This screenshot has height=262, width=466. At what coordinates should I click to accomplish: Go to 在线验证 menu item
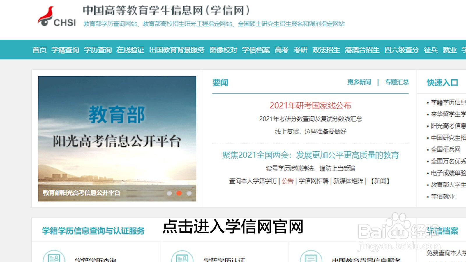point(130,50)
